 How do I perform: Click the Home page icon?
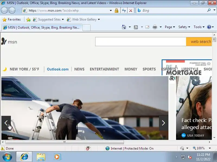pyautogui.click(x=124, y=27)
